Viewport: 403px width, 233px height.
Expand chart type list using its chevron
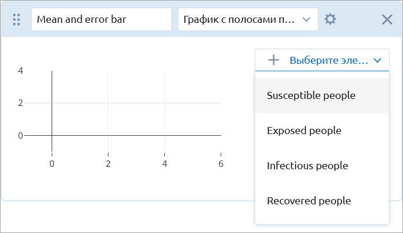[306, 19]
